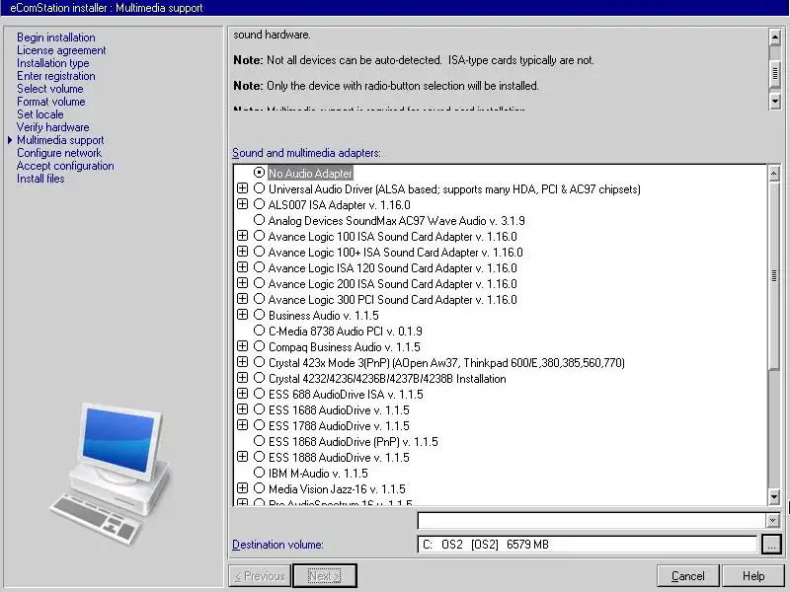Click the Cancel button
The width and height of the screenshot is (790, 592).
pos(688,576)
